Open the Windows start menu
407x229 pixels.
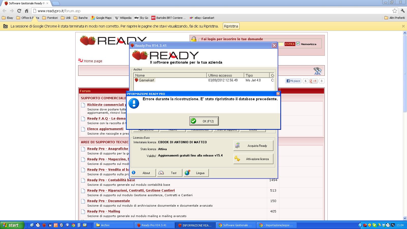(12, 225)
